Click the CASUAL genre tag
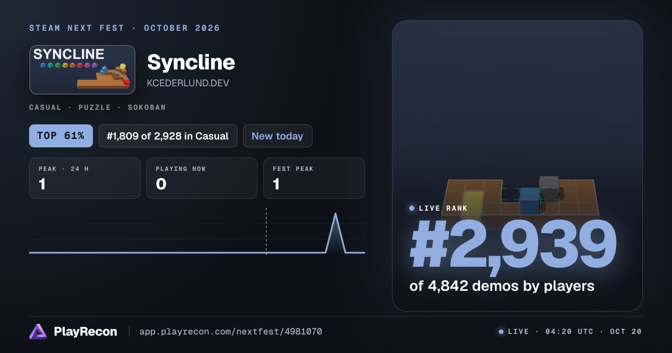This screenshot has width=672, height=353. [x=45, y=107]
